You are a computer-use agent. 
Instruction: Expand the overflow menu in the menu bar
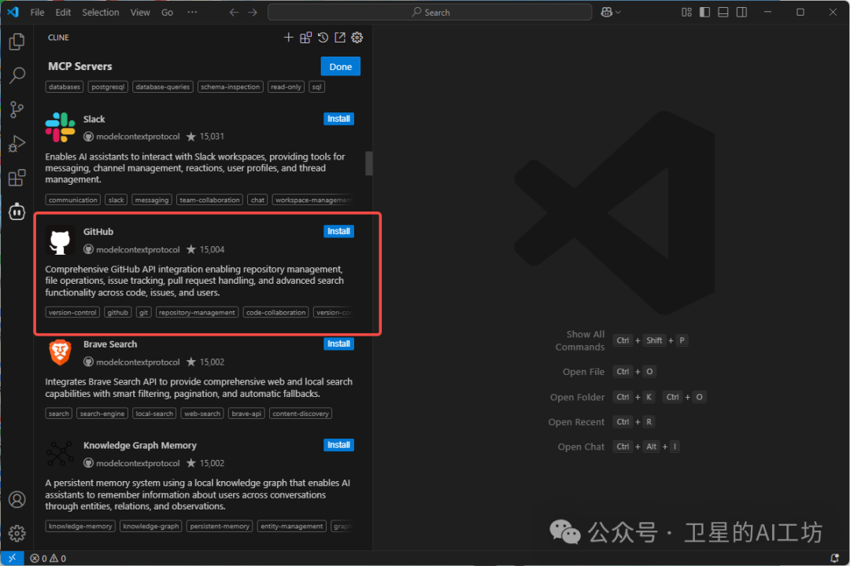tap(192, 12)
